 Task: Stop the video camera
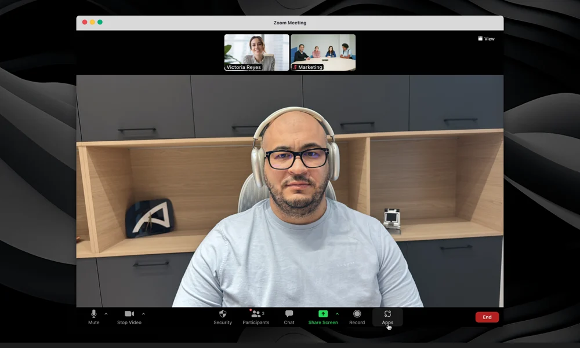(129, 317)
